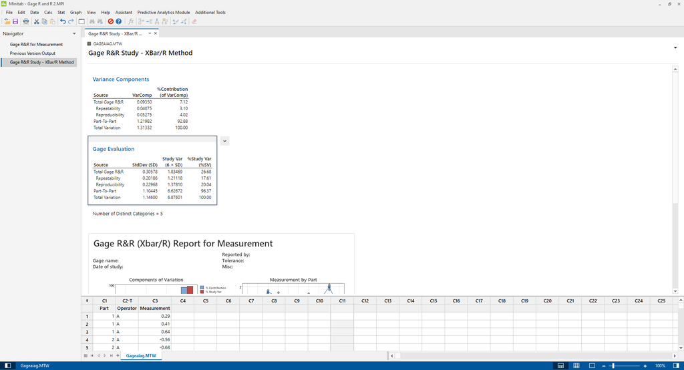This screenshot has width=684, height=370.
Task: Toggle Navigator pane icon in status bar
Action: [x=6, y=366]
